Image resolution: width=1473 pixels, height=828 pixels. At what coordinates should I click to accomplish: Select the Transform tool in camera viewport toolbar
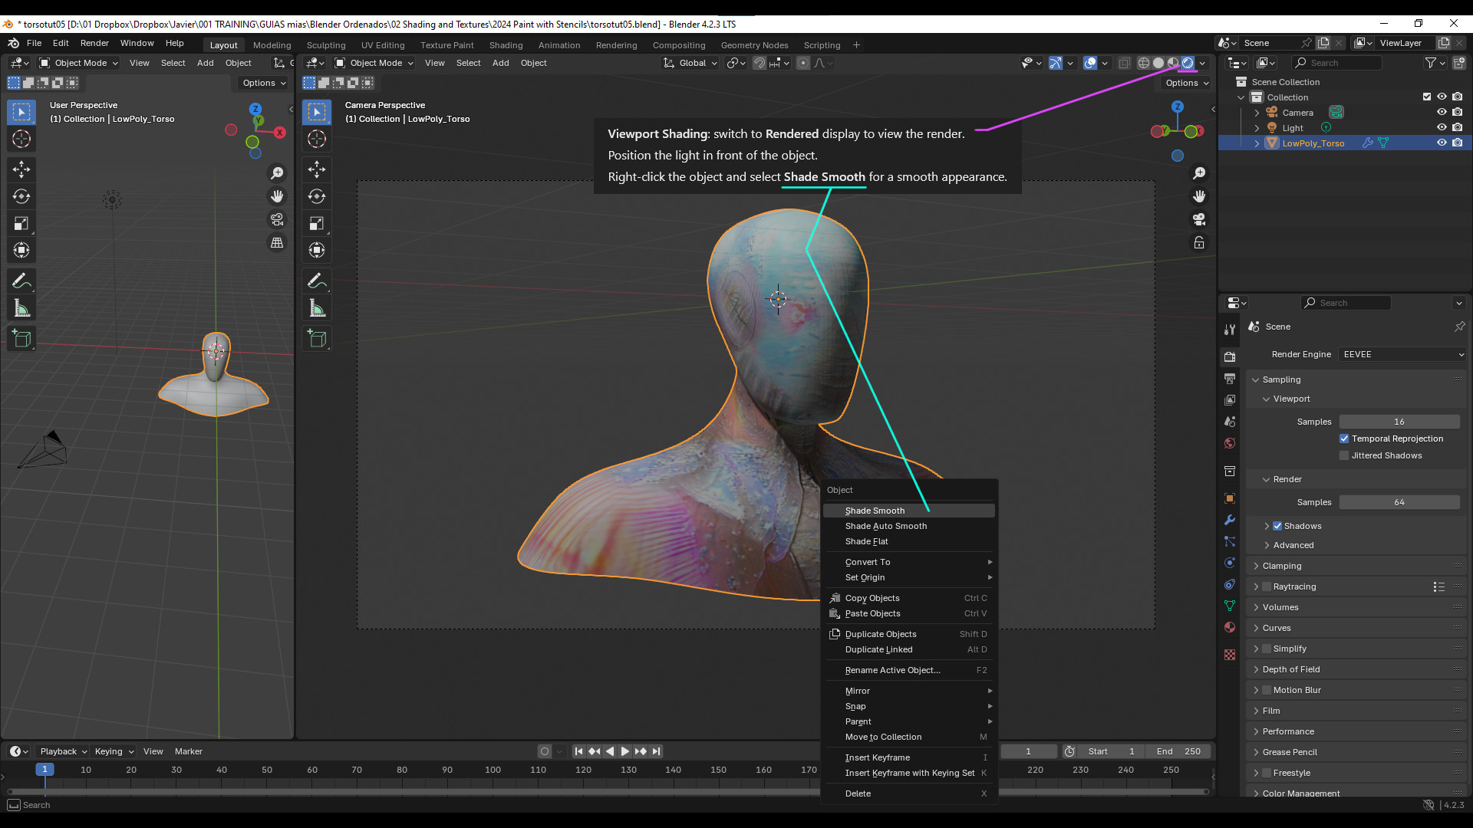tap(317, 250)
